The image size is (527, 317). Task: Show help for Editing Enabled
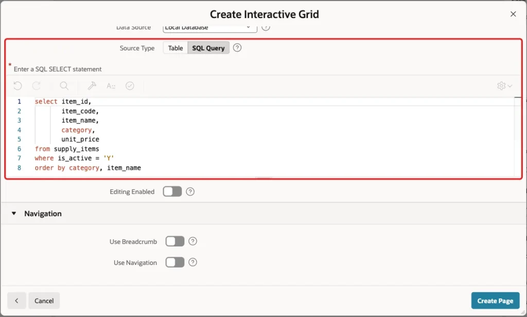click(x=190, y=191)
